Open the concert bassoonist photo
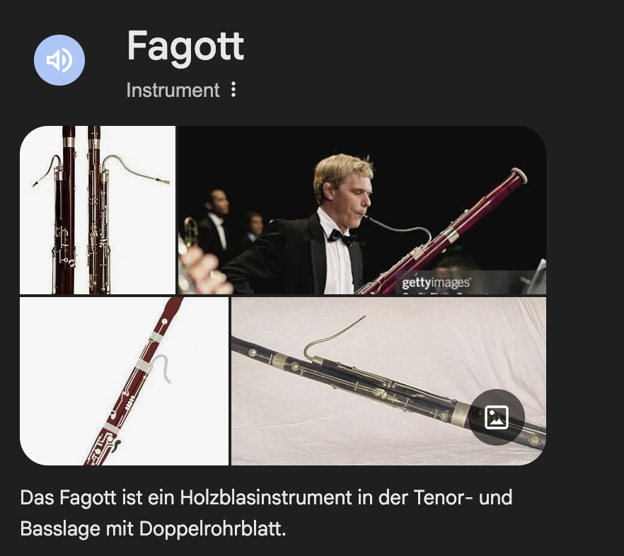 (x=362, y=210)
